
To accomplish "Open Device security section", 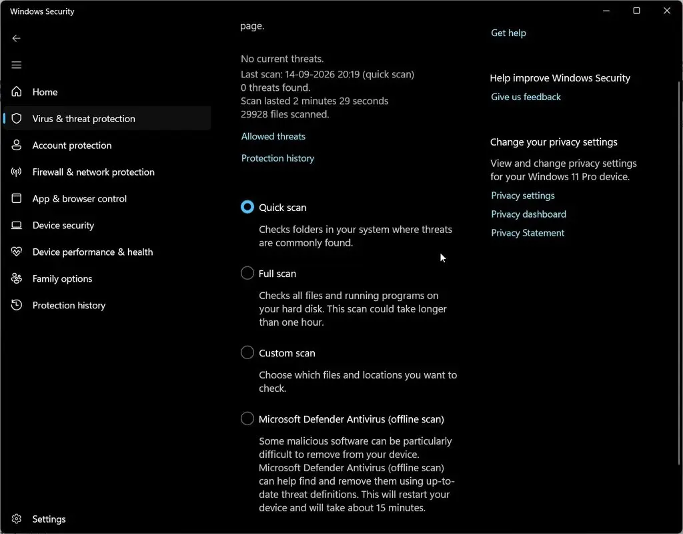I will click(x=107, y=225).
